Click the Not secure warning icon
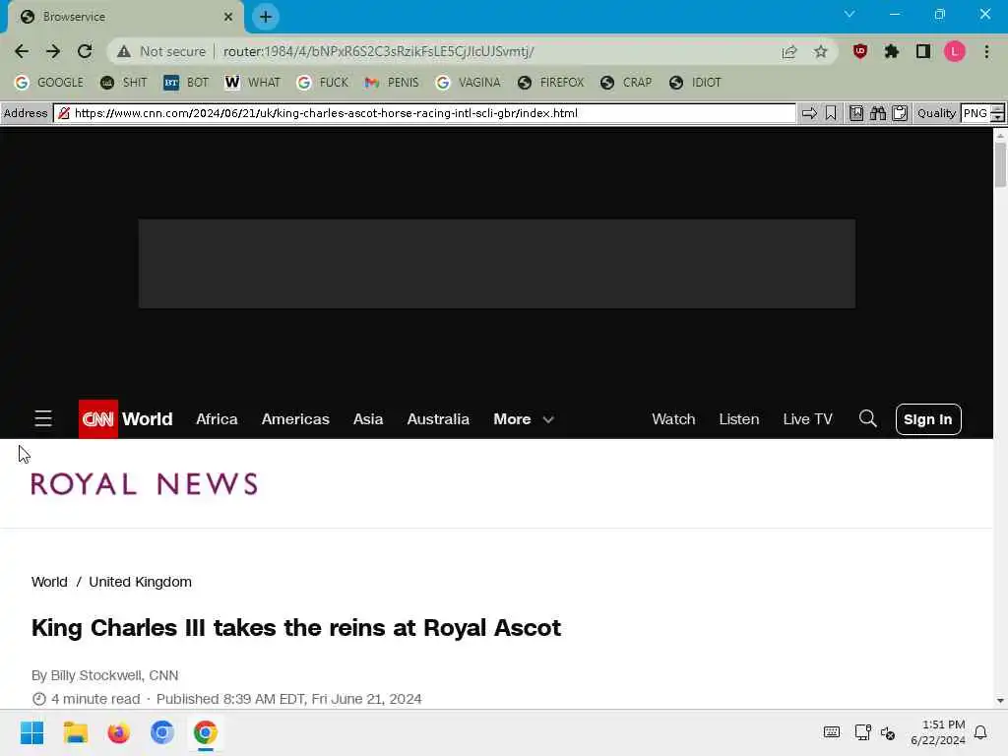Image resolution: width=1008 pixels, height=756 pixels. tap(123, 51)
